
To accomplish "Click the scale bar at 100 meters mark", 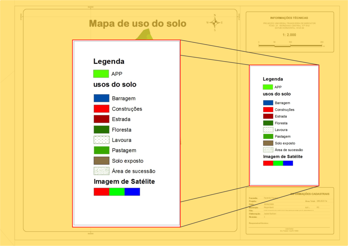I will (290, 45).
